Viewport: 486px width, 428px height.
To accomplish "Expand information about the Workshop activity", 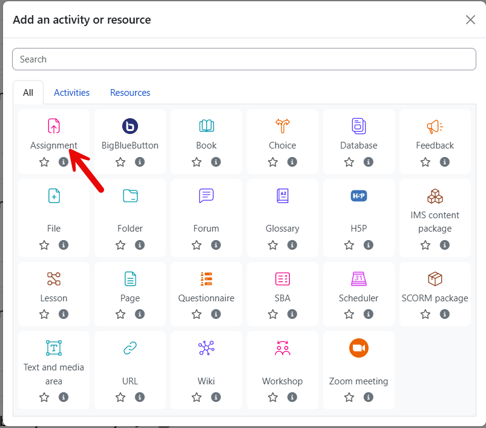I will 292,397.
